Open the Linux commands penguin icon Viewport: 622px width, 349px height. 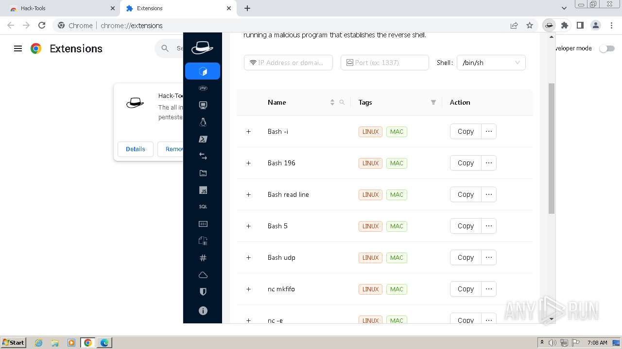tap(203, 122)
